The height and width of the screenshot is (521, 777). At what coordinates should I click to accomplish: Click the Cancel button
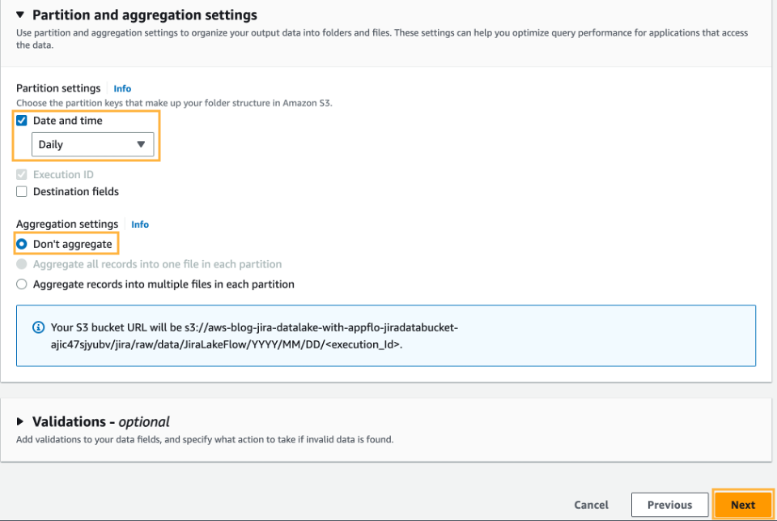[x=591, y=504]
